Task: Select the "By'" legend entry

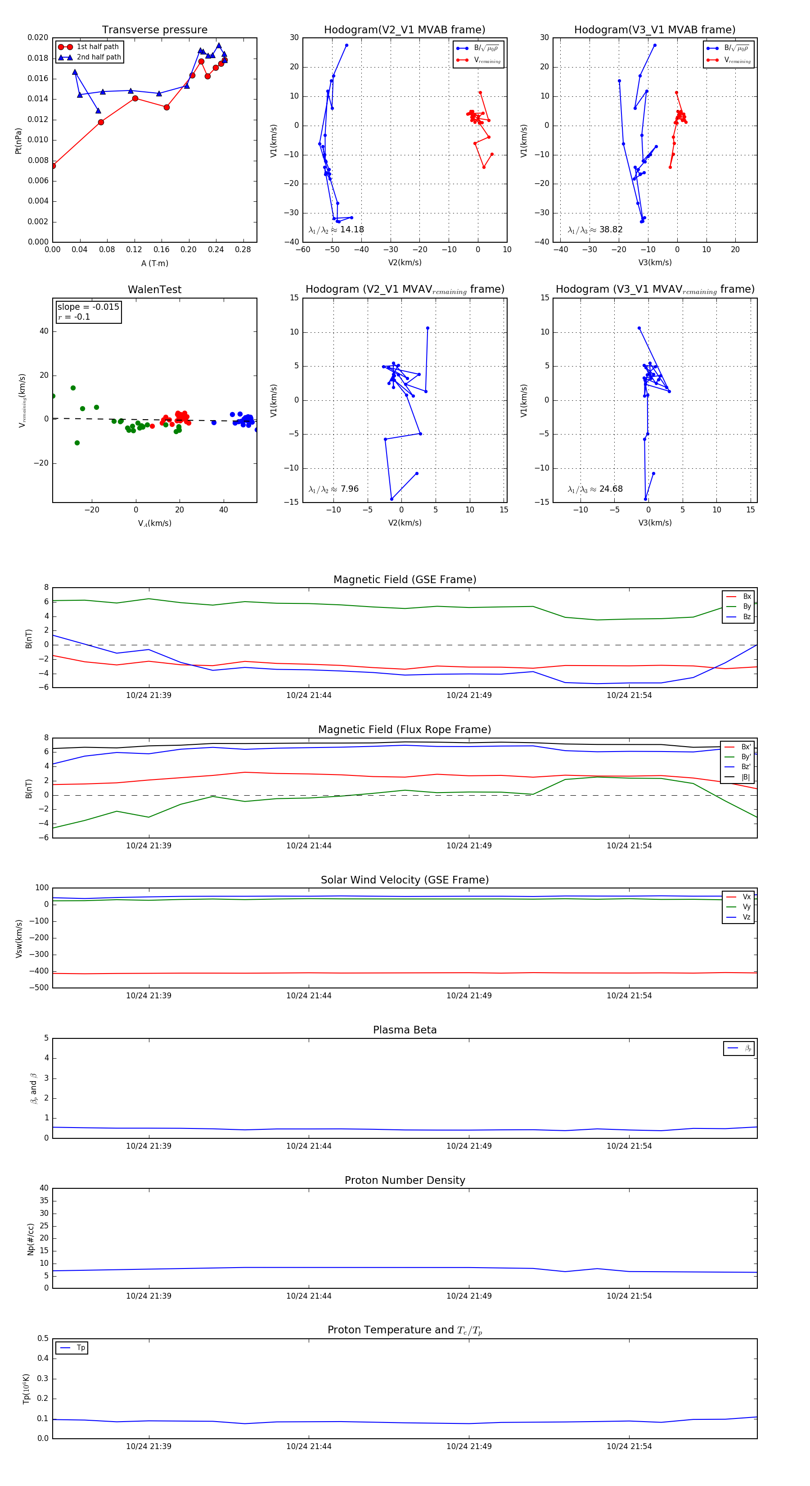Action: pos(738,757)
